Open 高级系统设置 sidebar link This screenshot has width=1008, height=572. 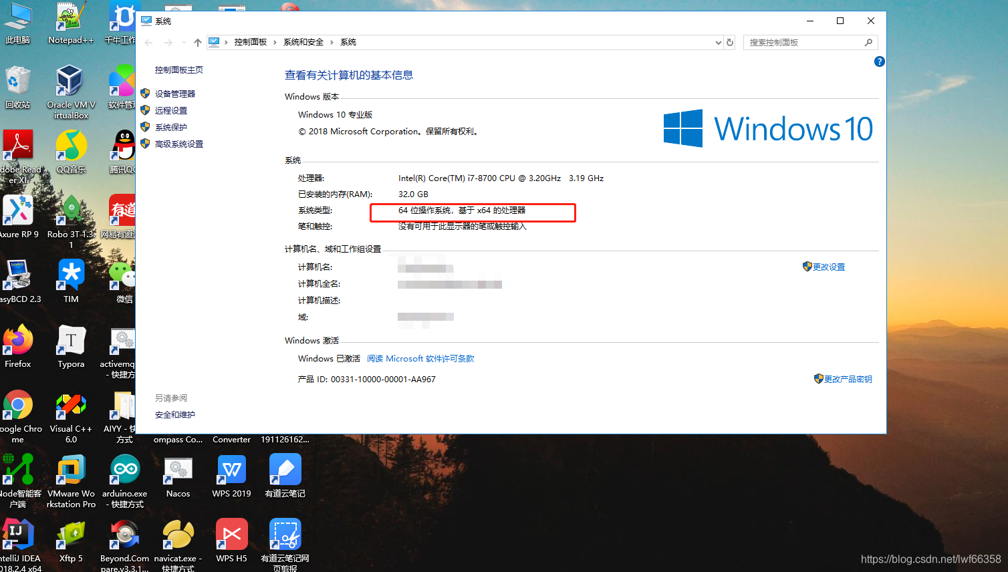[x=179, y=144]
